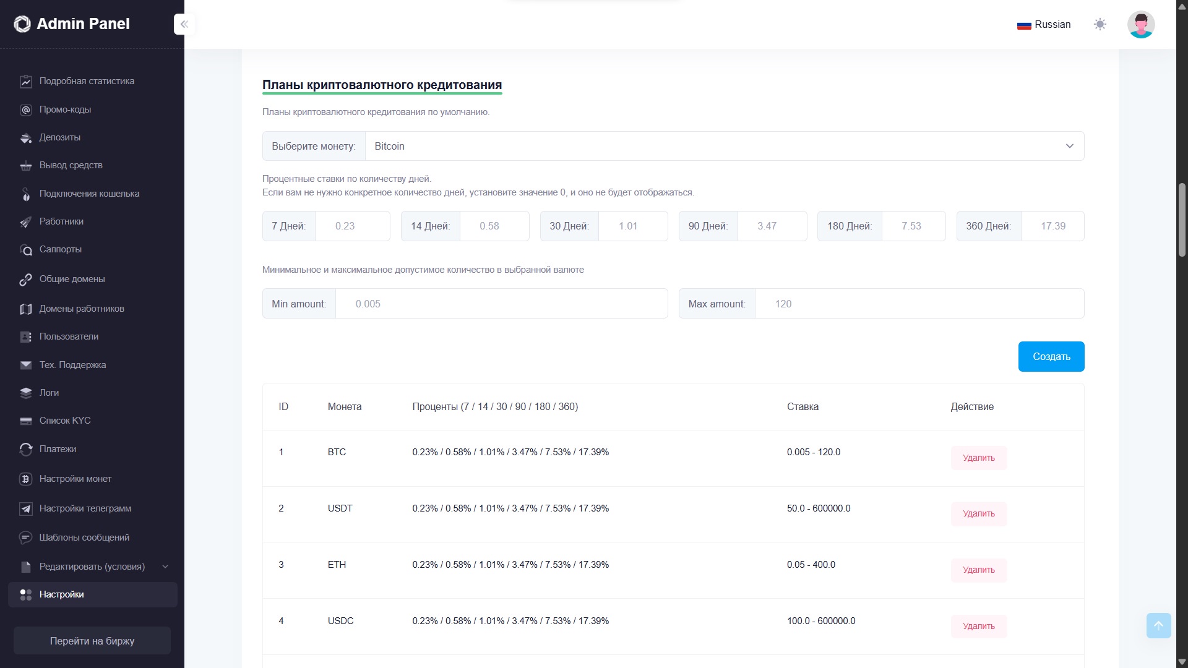The height and width of the screenshot is (668, 1188).
Task: Click the Promo codes sidebar icon
Action: click(25, 110)
